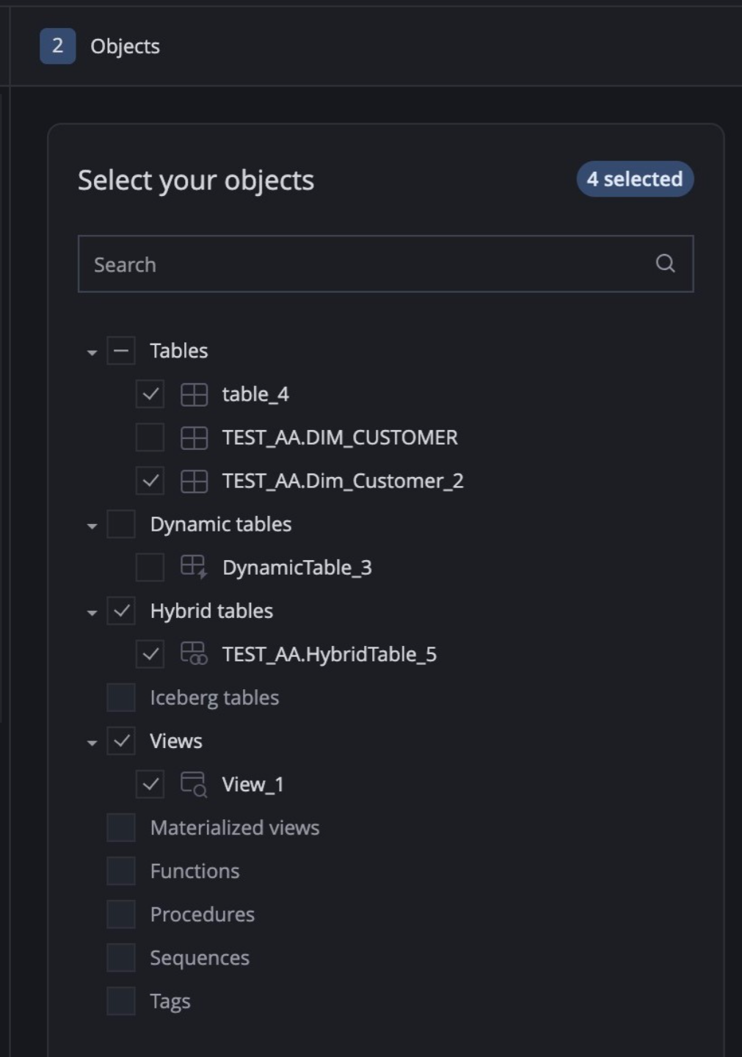The width and height of the screenshot is (742, 1057).
Task: Check the TEST_AA.DIM_CUSTOMER checkbox
Action: 150,437
